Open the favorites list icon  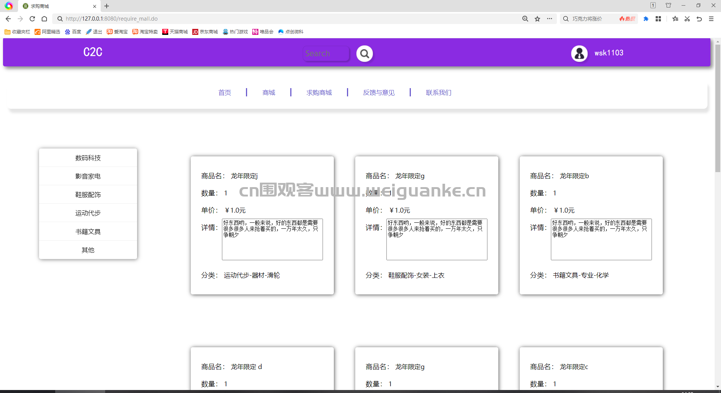click(675, 19)
